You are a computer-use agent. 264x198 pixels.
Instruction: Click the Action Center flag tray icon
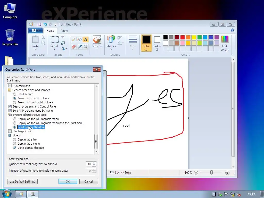pyautogui.click(x=226, y=194)
